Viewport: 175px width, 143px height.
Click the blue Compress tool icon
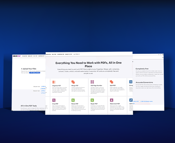pos(131,82)
